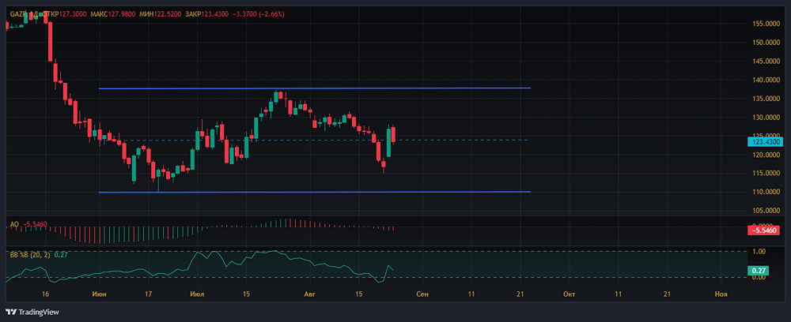Screen dimensions: 791x322
Task: Click the ЗАКР 123.4300 close value
Action: click(206, 14)
